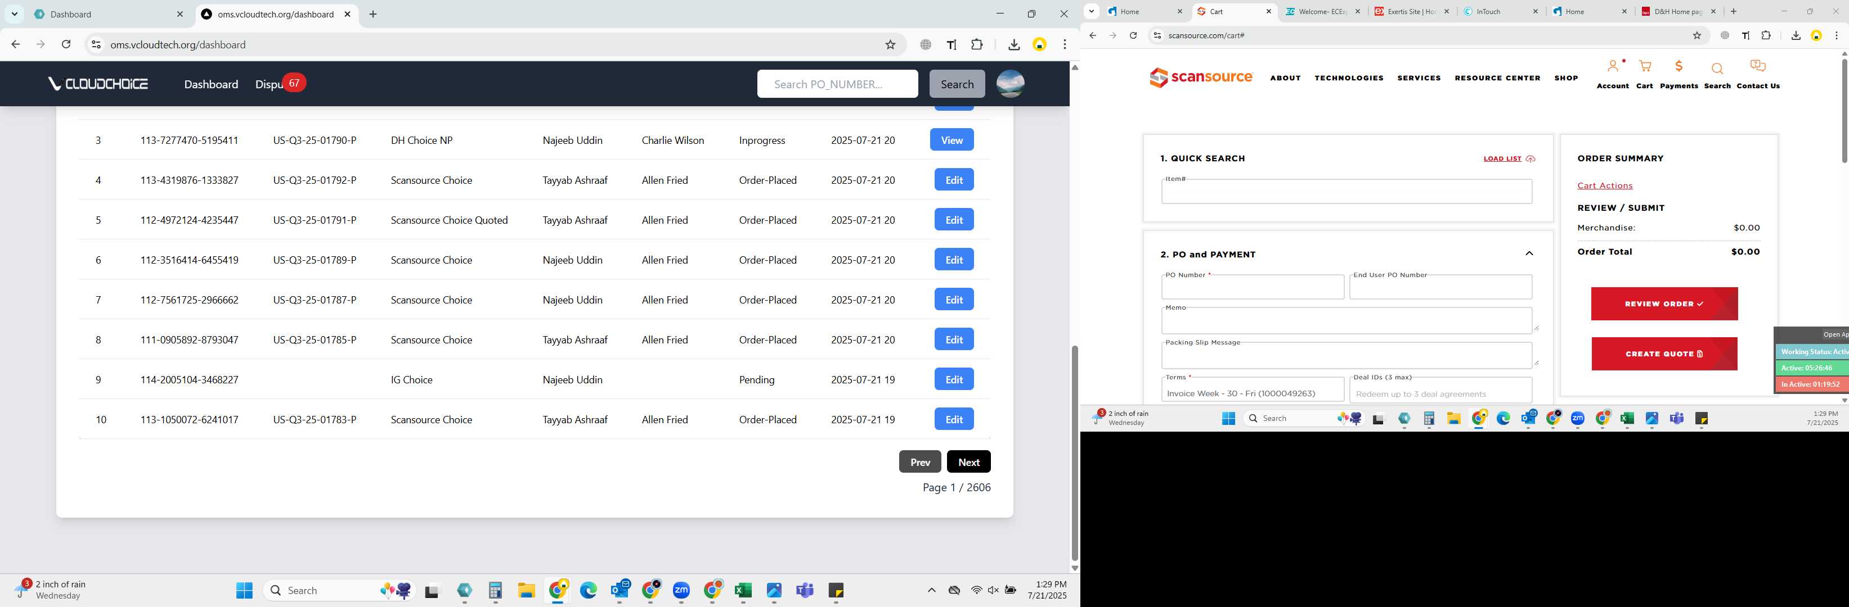This screenshot has height=607, width=1849.
Task: Open the ScanSource Contact Us chat icon
Action: (x=1758, y=67)
